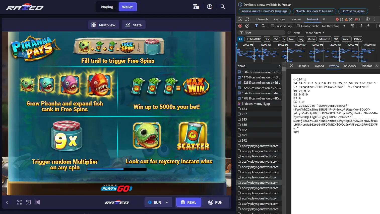The width and height of the screenshot is (380, 214).
Task: Open network search magnifier in DevTools
Action: click(263, 26)
